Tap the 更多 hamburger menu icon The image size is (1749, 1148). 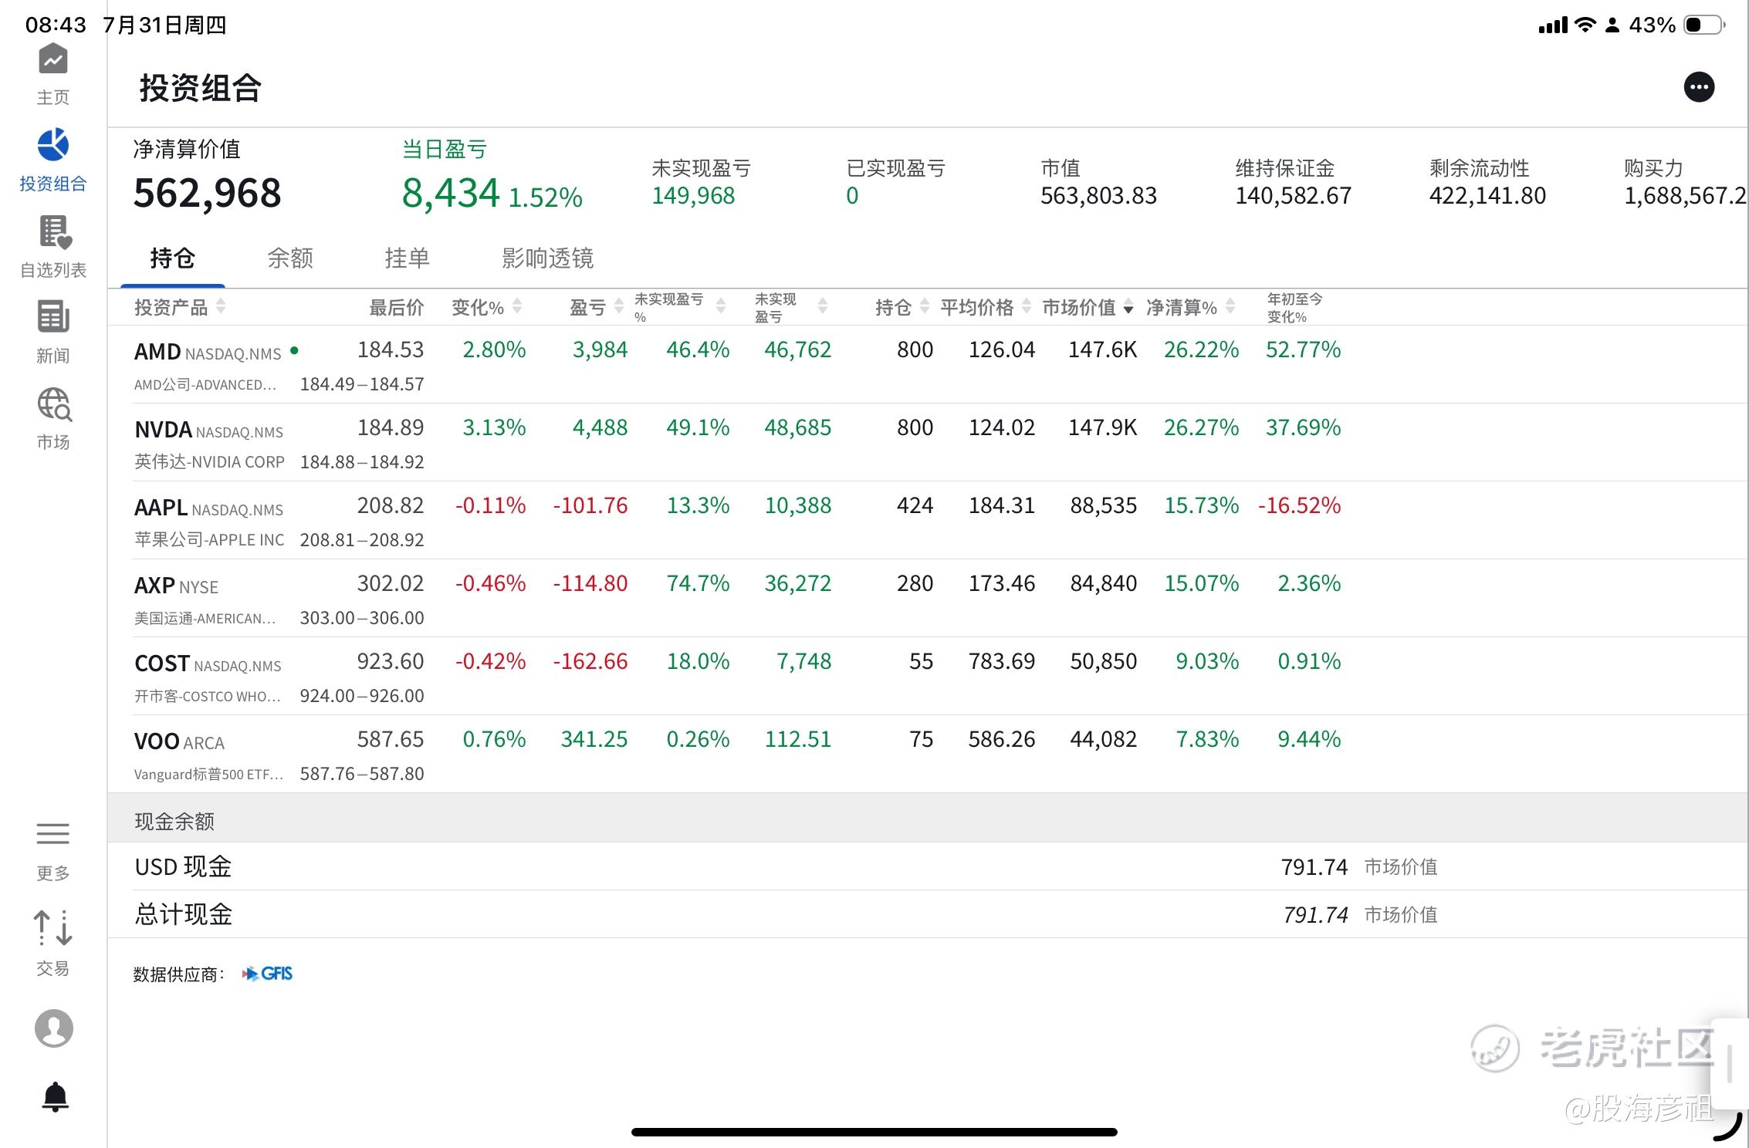[x=53, y=834]
